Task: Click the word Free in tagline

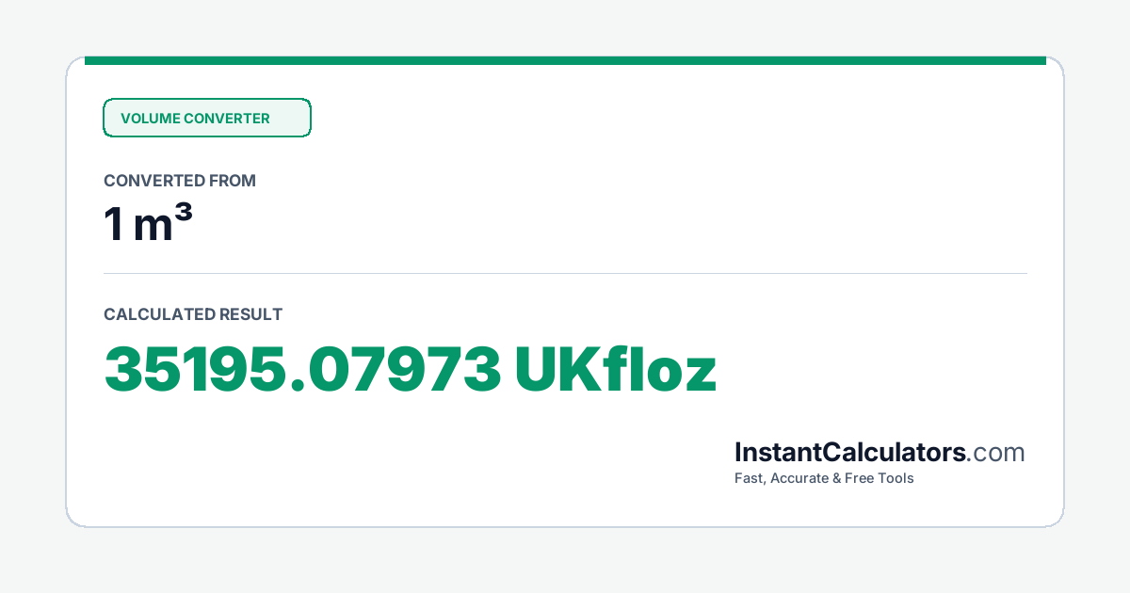Action: [x=860, y=478]
